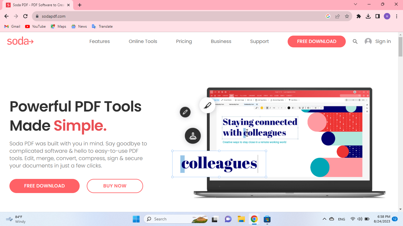This screenshot has height=226, width=403.
Task: Click the ENG language indicator
Action: [342, 219]
